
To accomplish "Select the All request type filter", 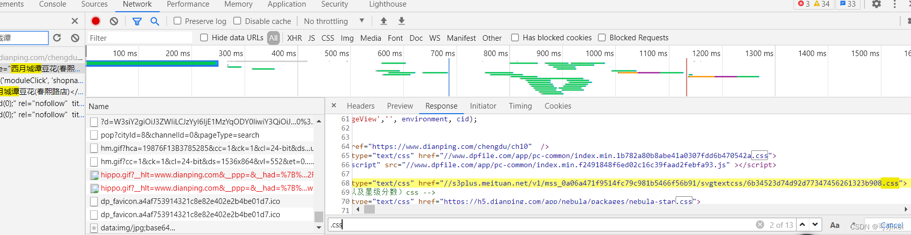I will tap(274, 38).
